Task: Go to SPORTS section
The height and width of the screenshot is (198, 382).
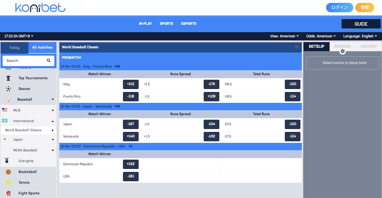Action: click(x=166, y=24)
